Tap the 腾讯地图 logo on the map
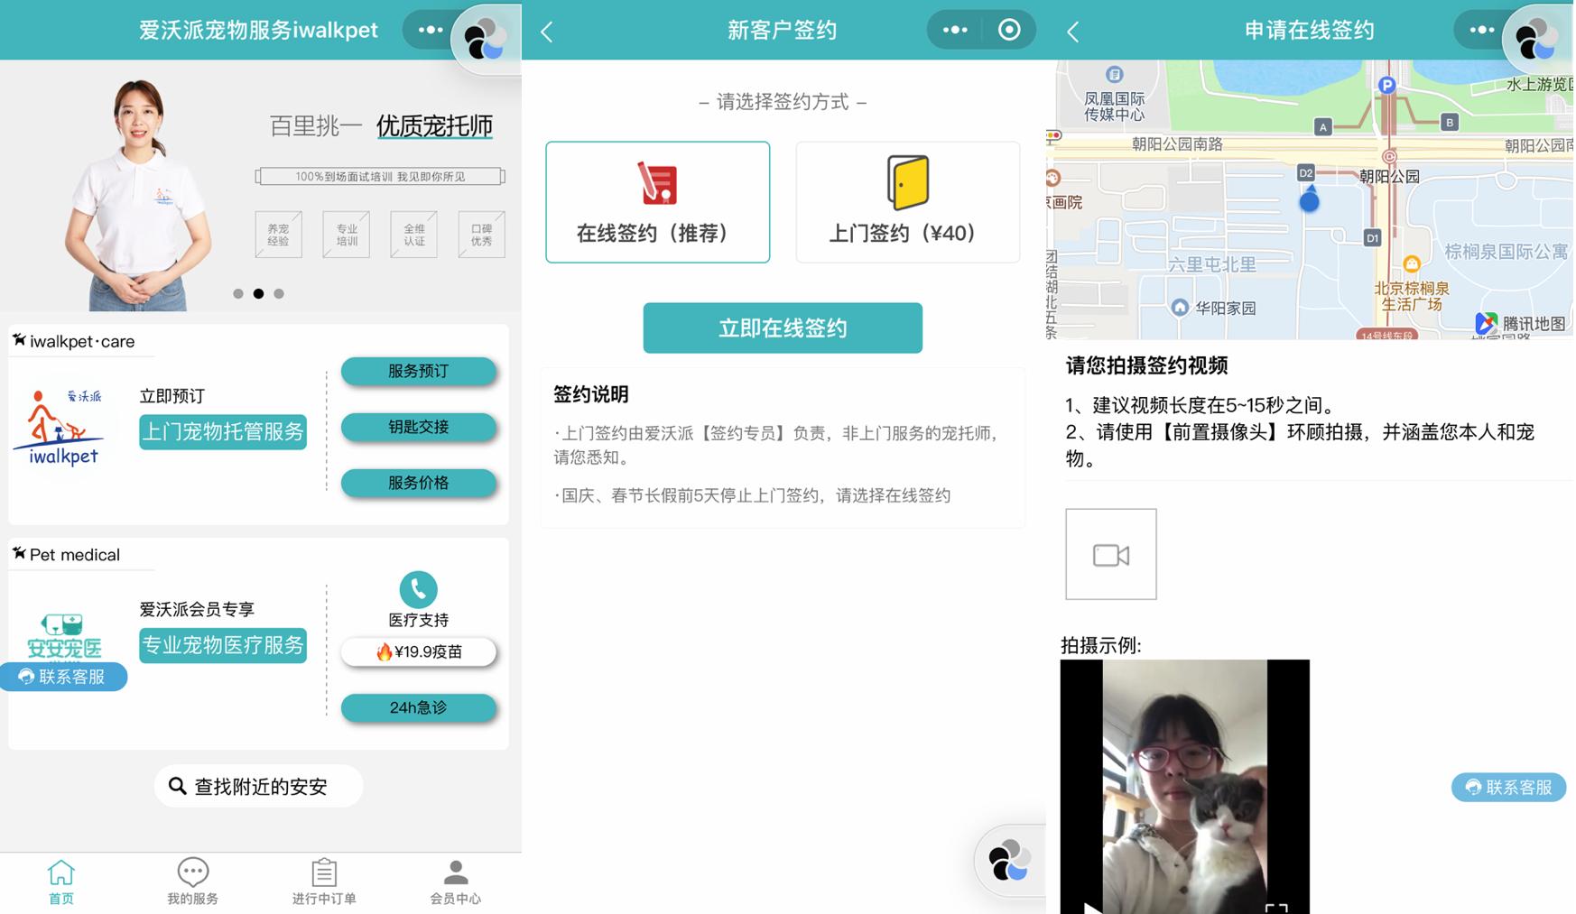Screen dimensions: 1576x914 tap(1520, 323)
